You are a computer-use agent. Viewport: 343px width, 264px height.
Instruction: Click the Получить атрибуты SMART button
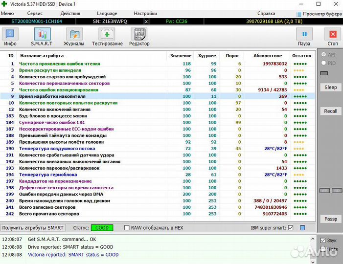[x=33, y=228]
